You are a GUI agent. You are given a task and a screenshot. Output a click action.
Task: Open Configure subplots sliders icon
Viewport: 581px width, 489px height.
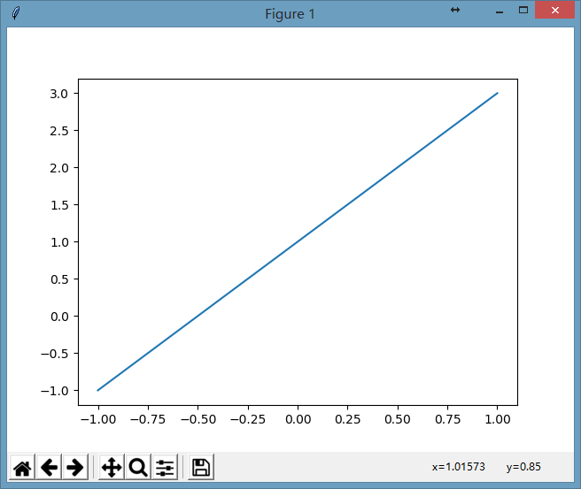(165, 468)
